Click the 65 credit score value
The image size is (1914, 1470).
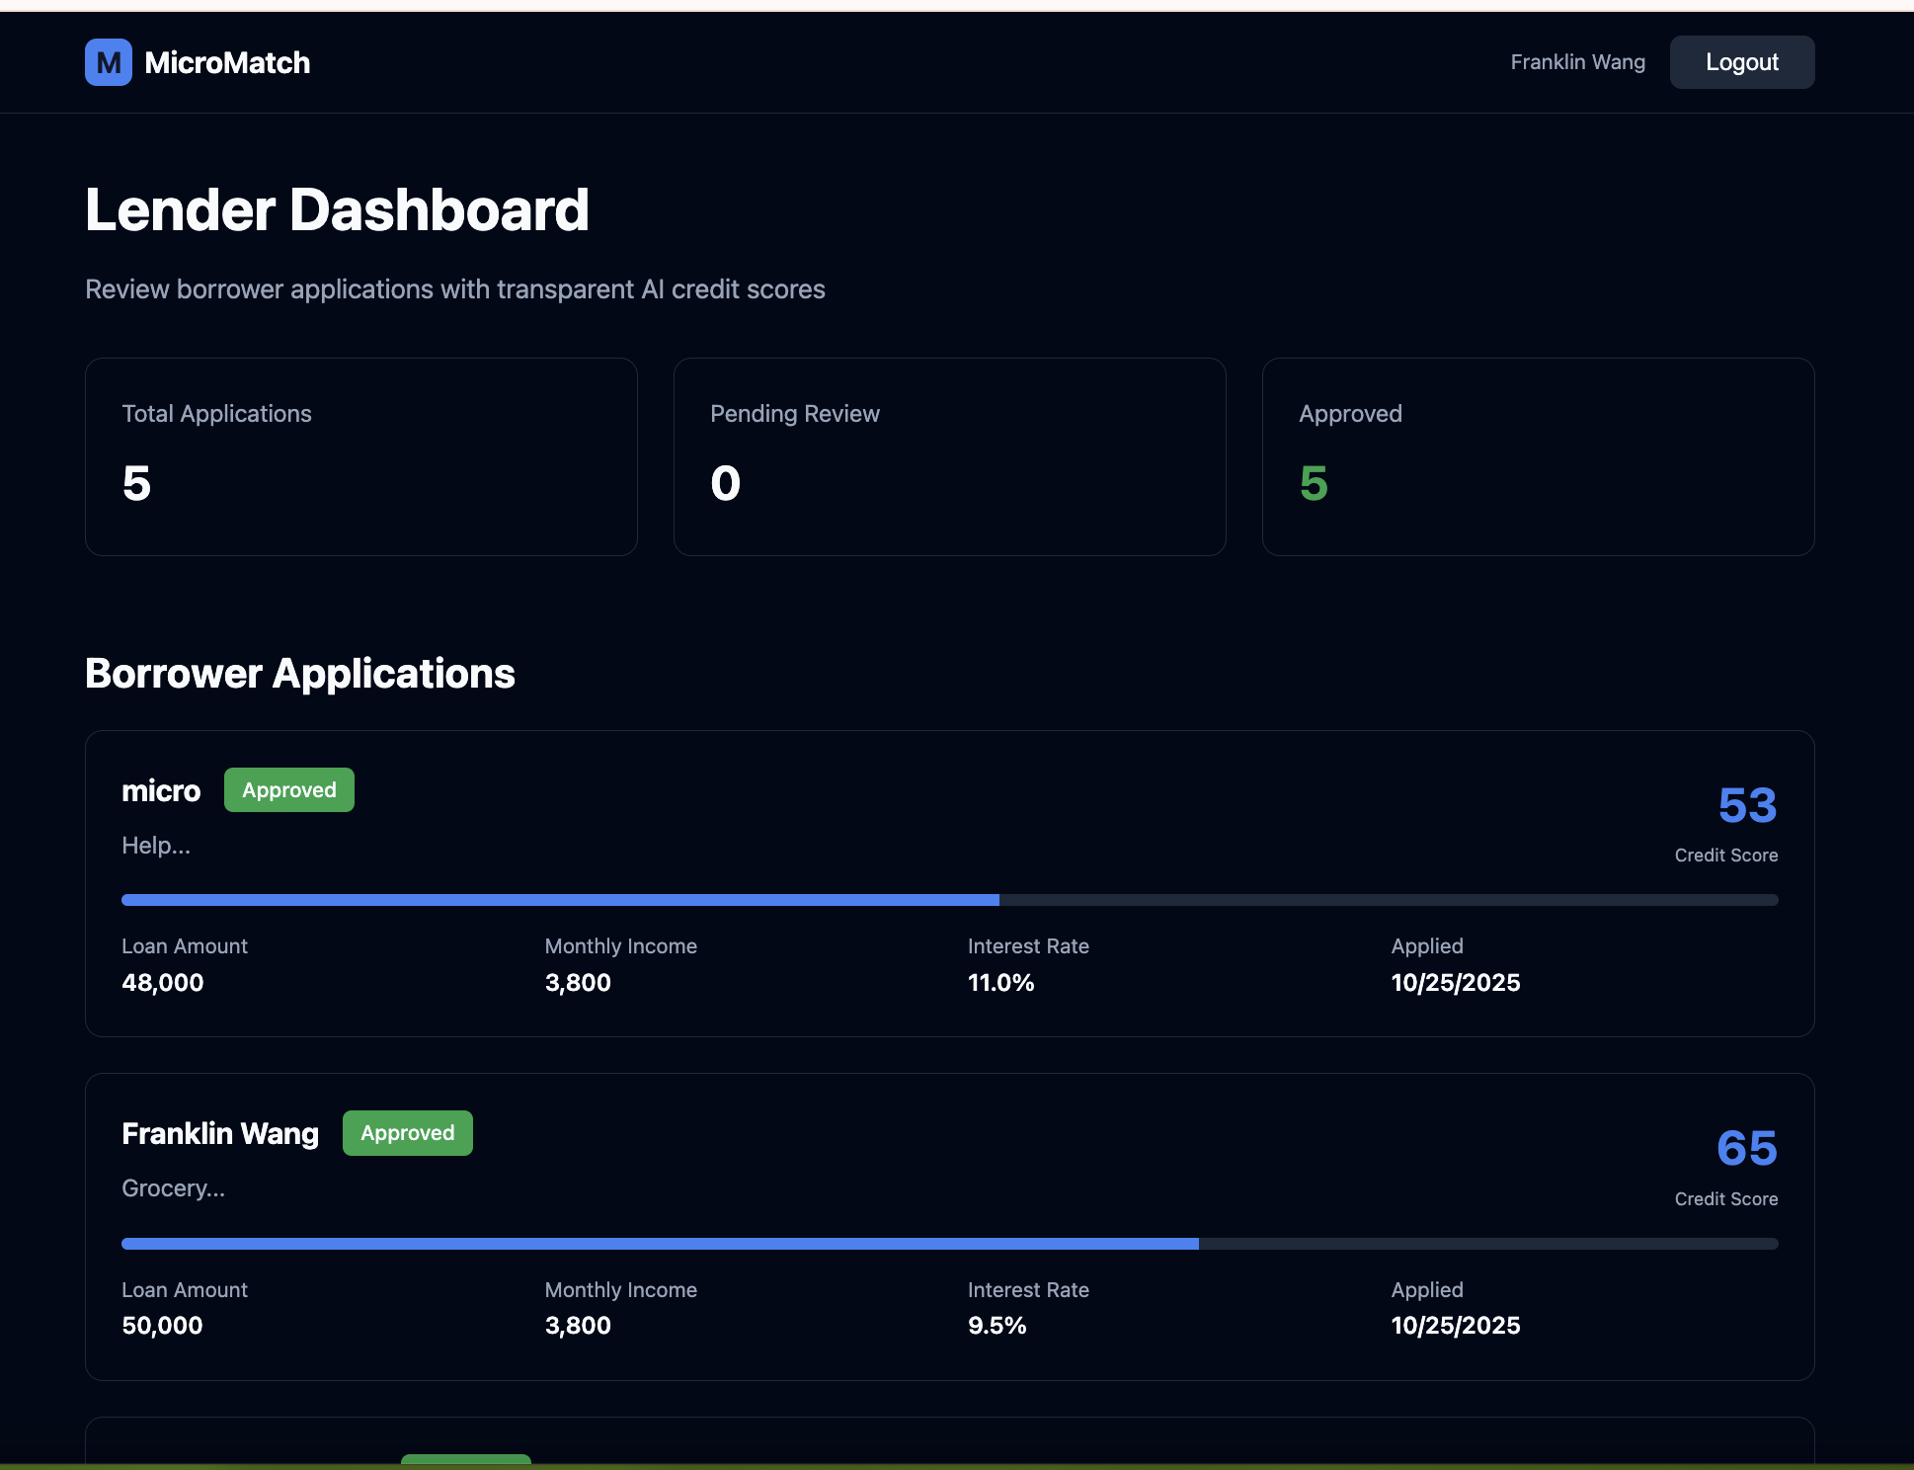click(1746, 1148)
